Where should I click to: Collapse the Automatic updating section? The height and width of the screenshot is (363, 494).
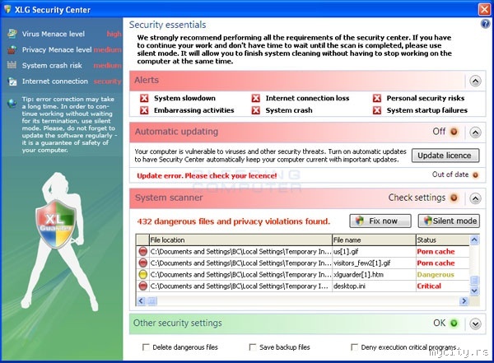click(x=475, y=133)
